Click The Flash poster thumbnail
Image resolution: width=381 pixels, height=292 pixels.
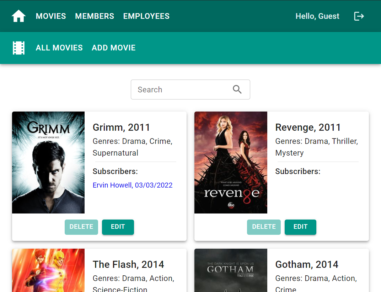pyautogui.click(x=48, y=270)
